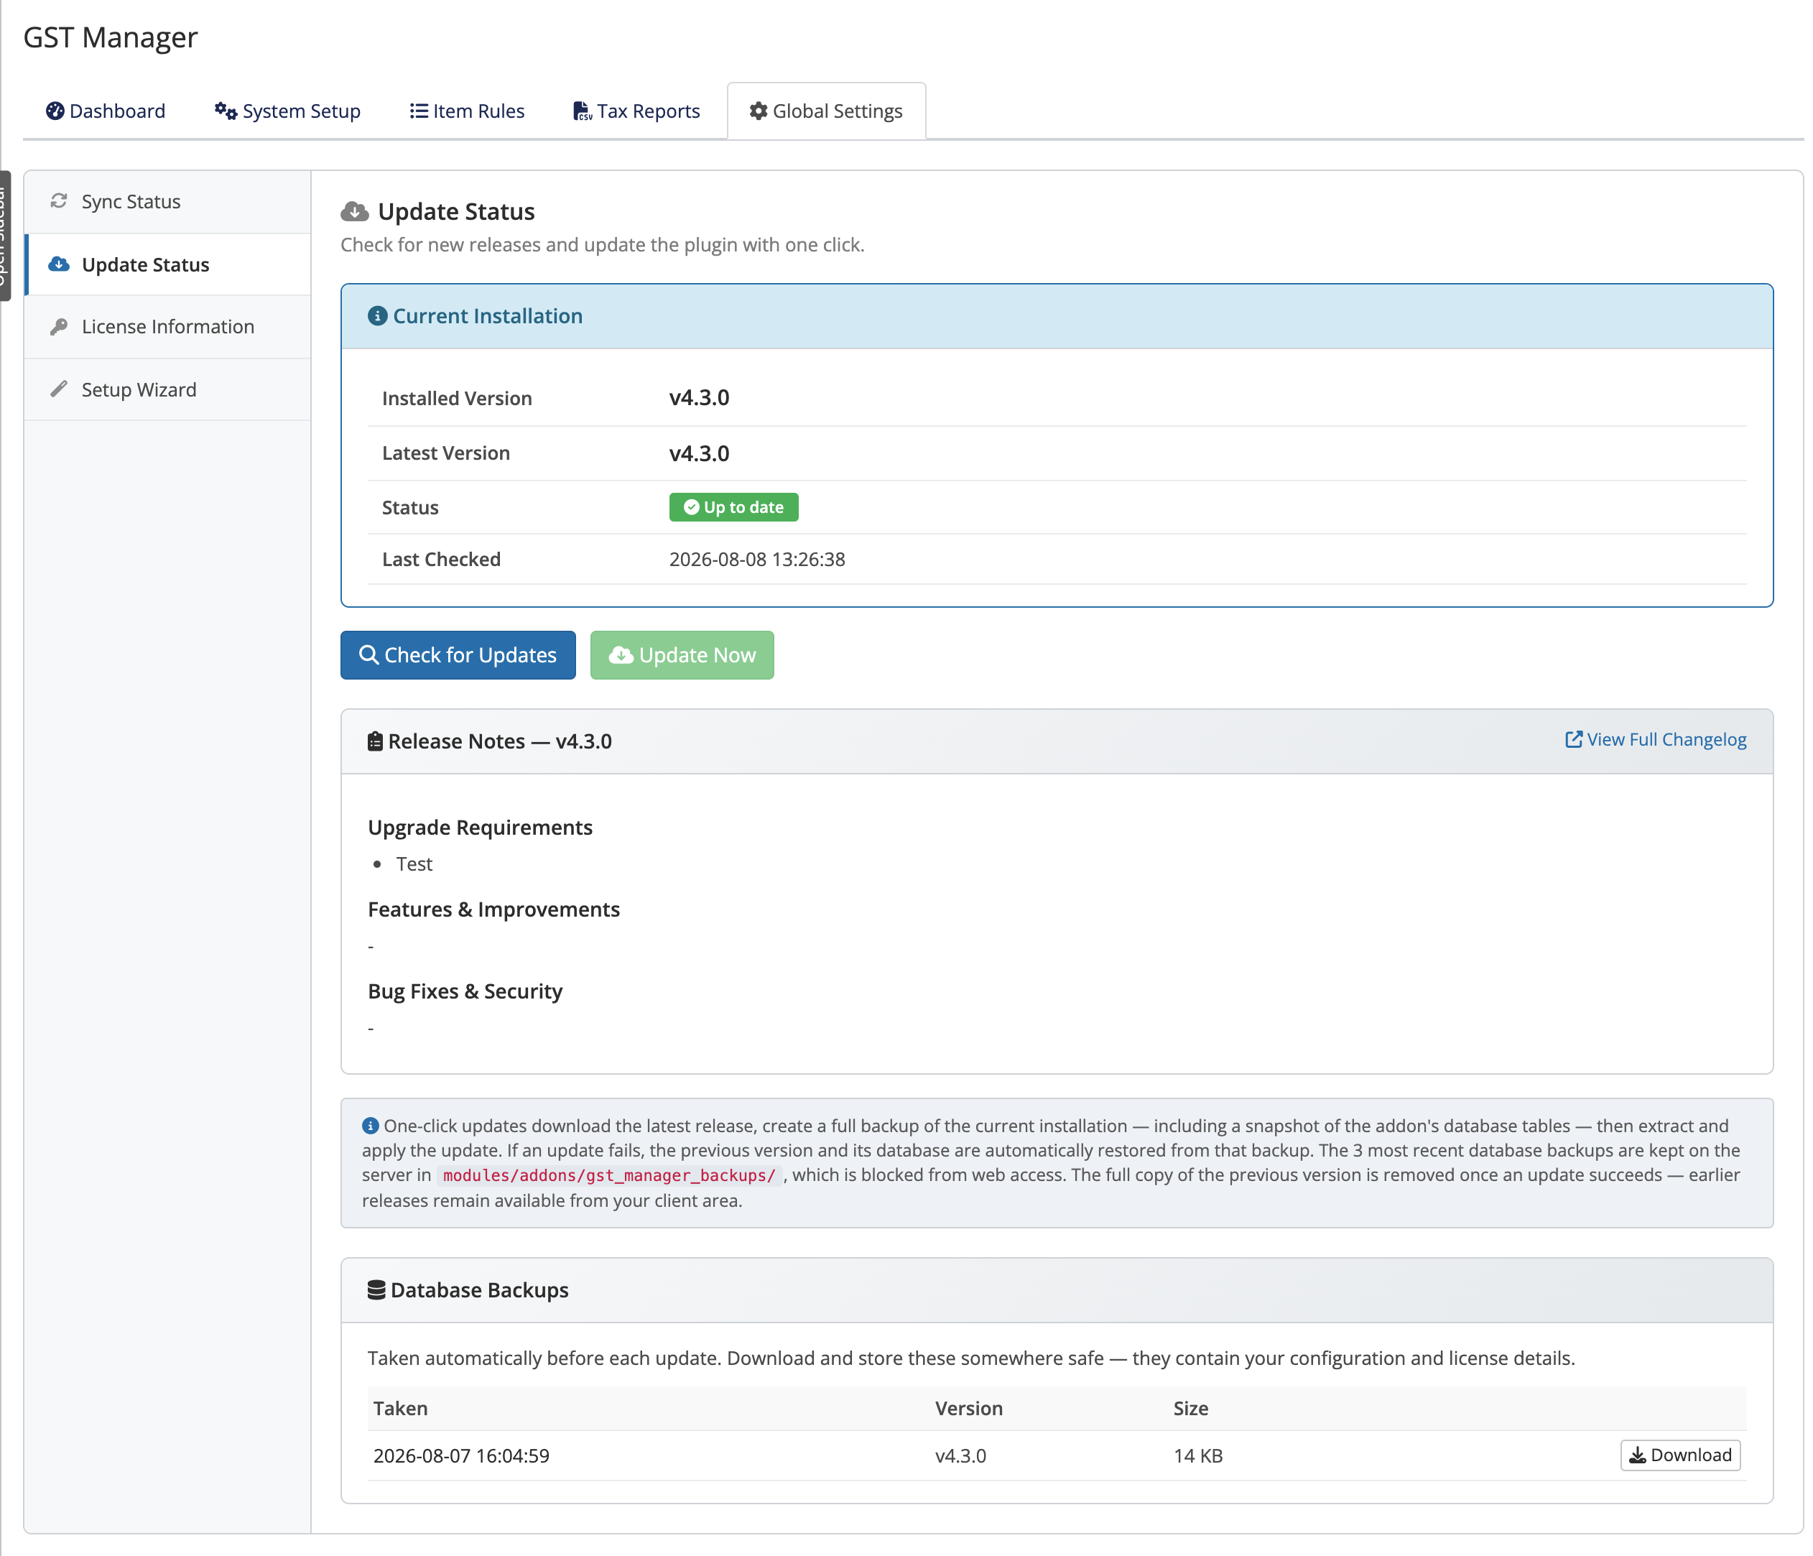This screenshot has height=1556, width=1813.
Task: Click the Sync Status refresh icon
Action: 59,201
